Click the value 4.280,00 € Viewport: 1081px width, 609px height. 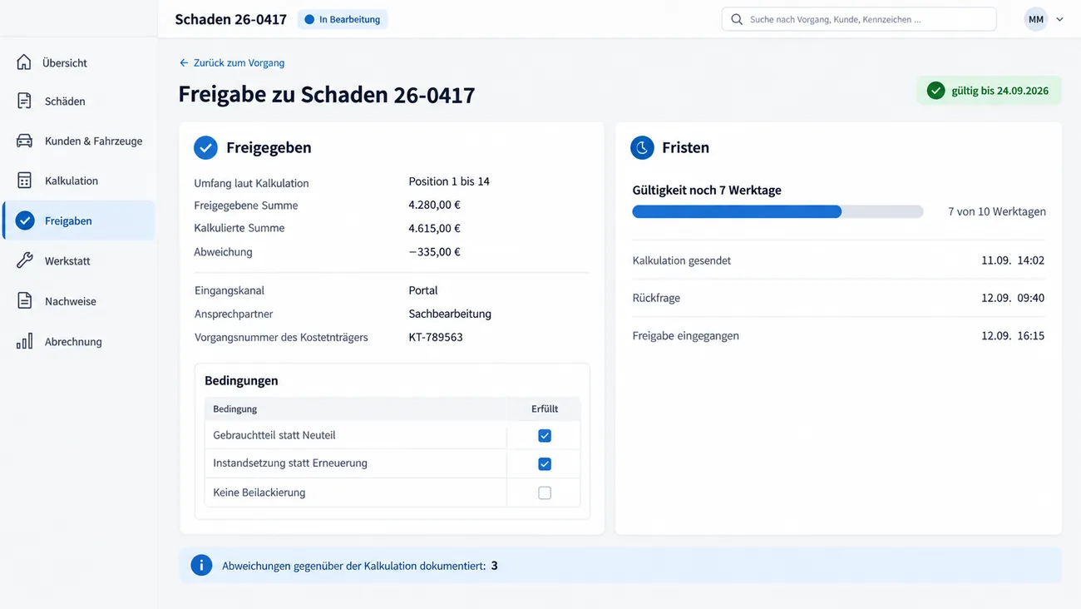coord(434,205)
